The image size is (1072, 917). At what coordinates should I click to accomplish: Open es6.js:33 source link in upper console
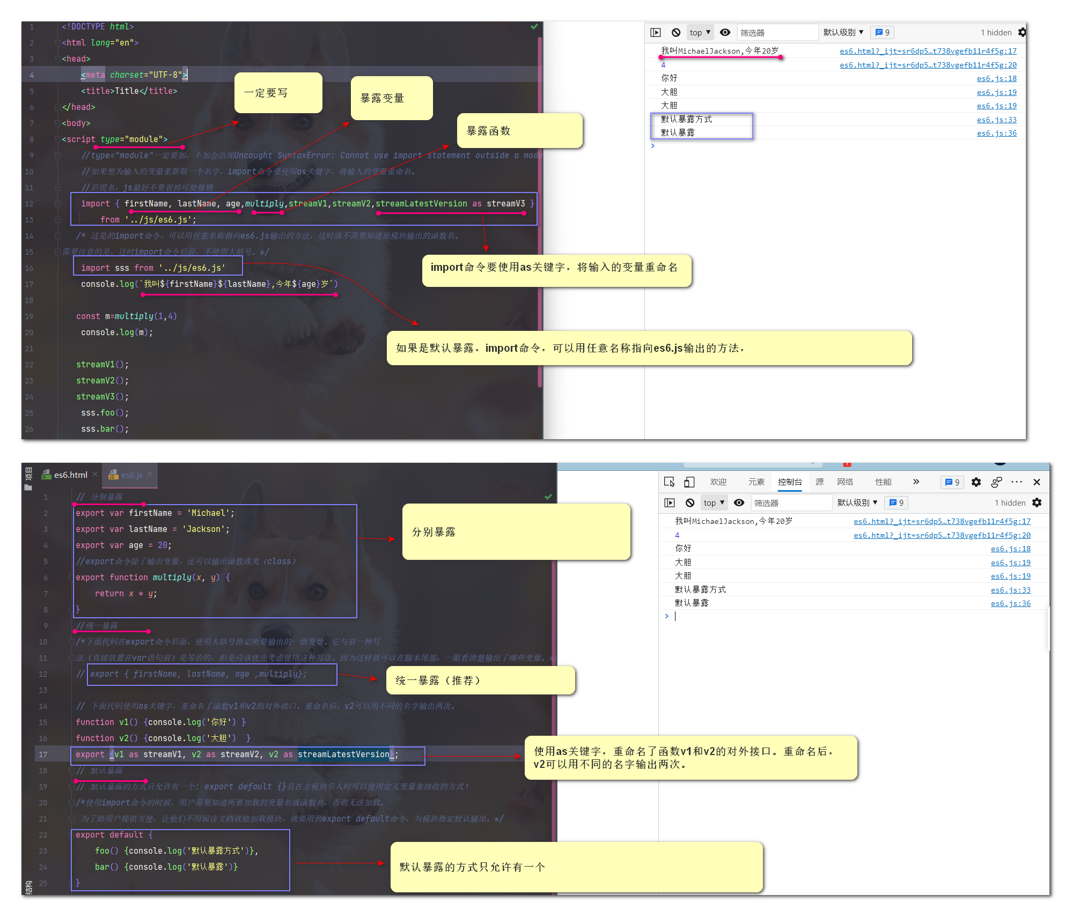[997, 120]
